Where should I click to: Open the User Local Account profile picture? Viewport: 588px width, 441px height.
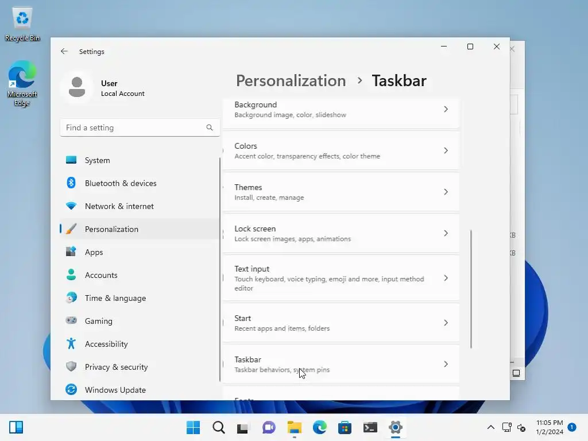[x=77, y=87]
